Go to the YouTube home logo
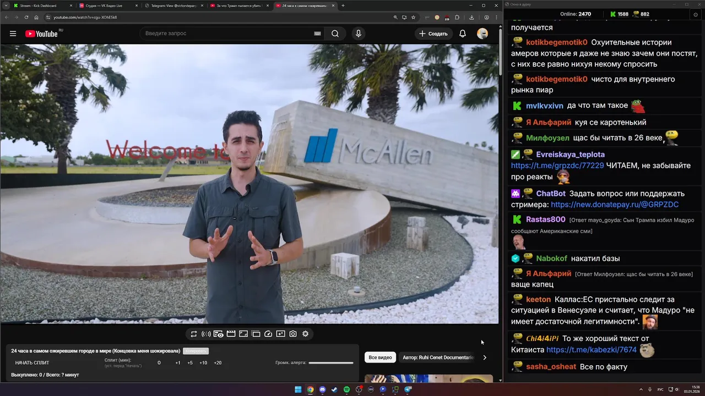The image size is (705, 396). [x=41, y=34]
